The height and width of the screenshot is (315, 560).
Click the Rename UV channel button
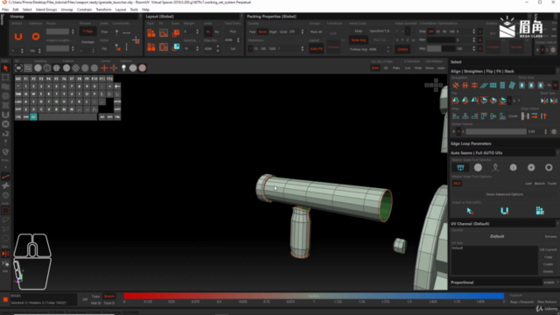tap(550, 236)
